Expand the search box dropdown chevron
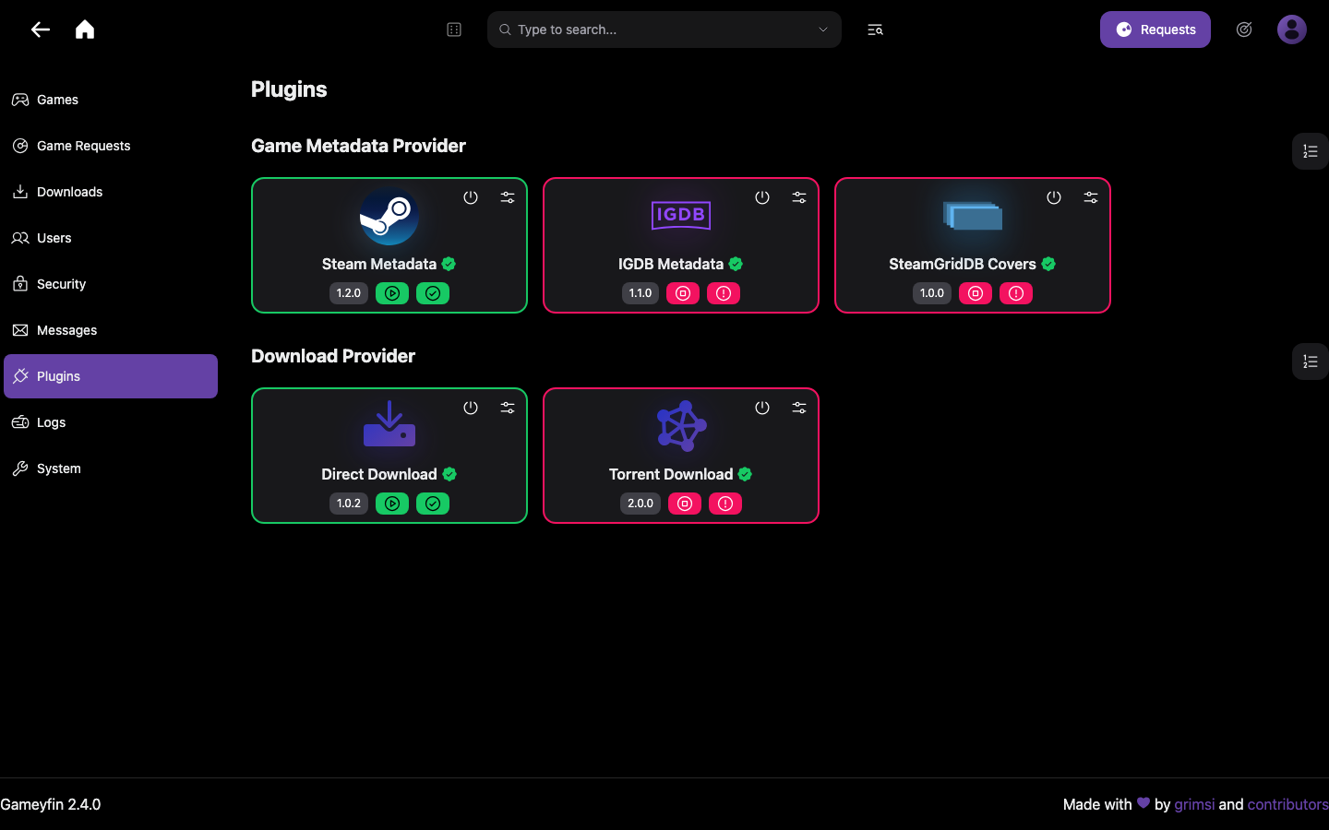Screen dimensions: 1329x830 tap(823, 30)
